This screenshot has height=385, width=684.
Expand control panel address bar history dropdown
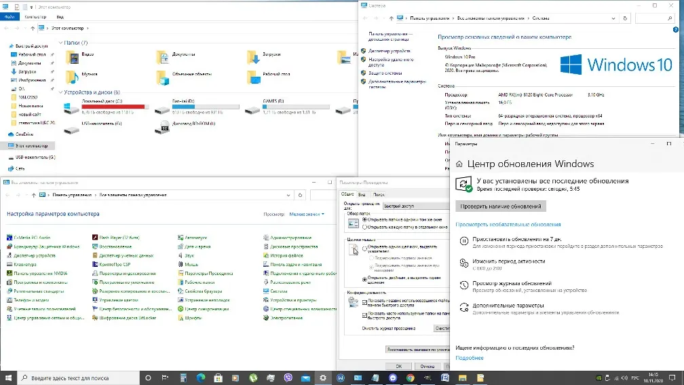point(288,195)
